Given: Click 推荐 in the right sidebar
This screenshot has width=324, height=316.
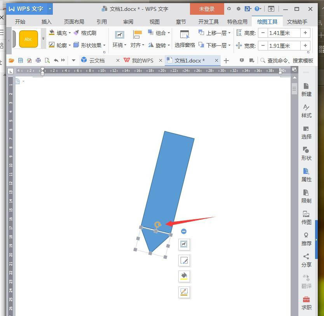Looking at the screenshot, I should [x=306, y=239].
